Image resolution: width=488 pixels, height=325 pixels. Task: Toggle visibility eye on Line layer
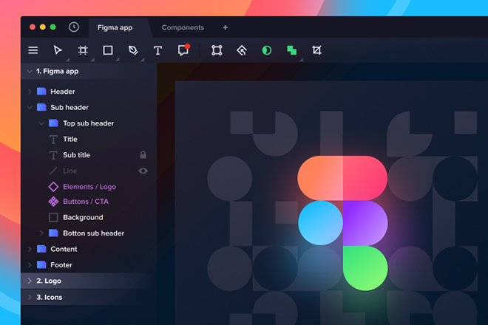point(143,171)
